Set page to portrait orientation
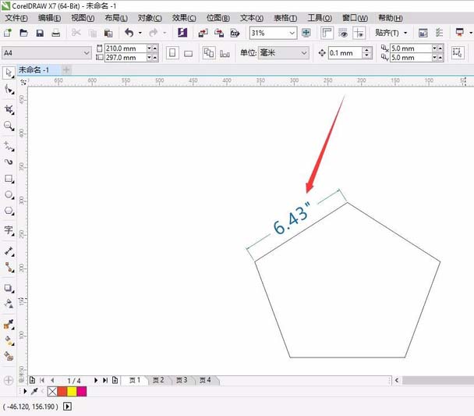474x416 pixels. (x=172, y=53)
